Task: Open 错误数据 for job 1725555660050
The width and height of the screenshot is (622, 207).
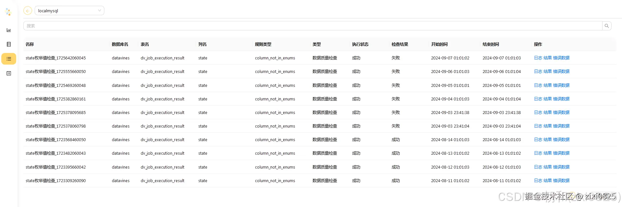Action: tap(561, 71)
